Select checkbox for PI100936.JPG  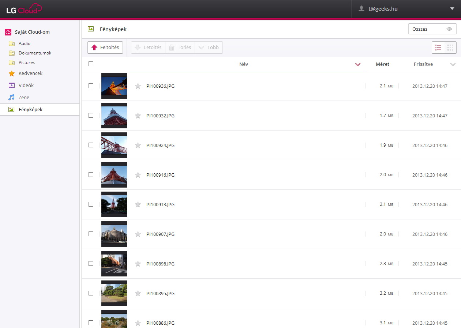(91, 86)
